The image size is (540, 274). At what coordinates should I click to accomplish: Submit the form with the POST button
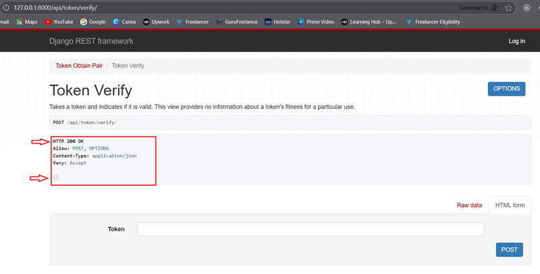coord(510,250)
